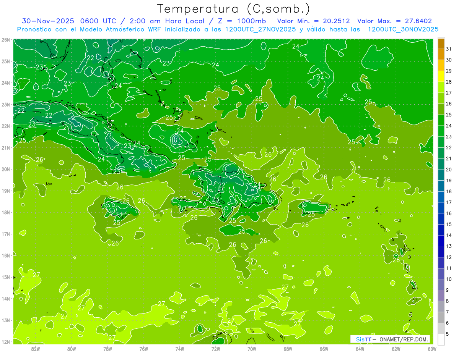Click the "22N" latitude axis label
This screenshot has width=459, height=354.
coord(6,126)
